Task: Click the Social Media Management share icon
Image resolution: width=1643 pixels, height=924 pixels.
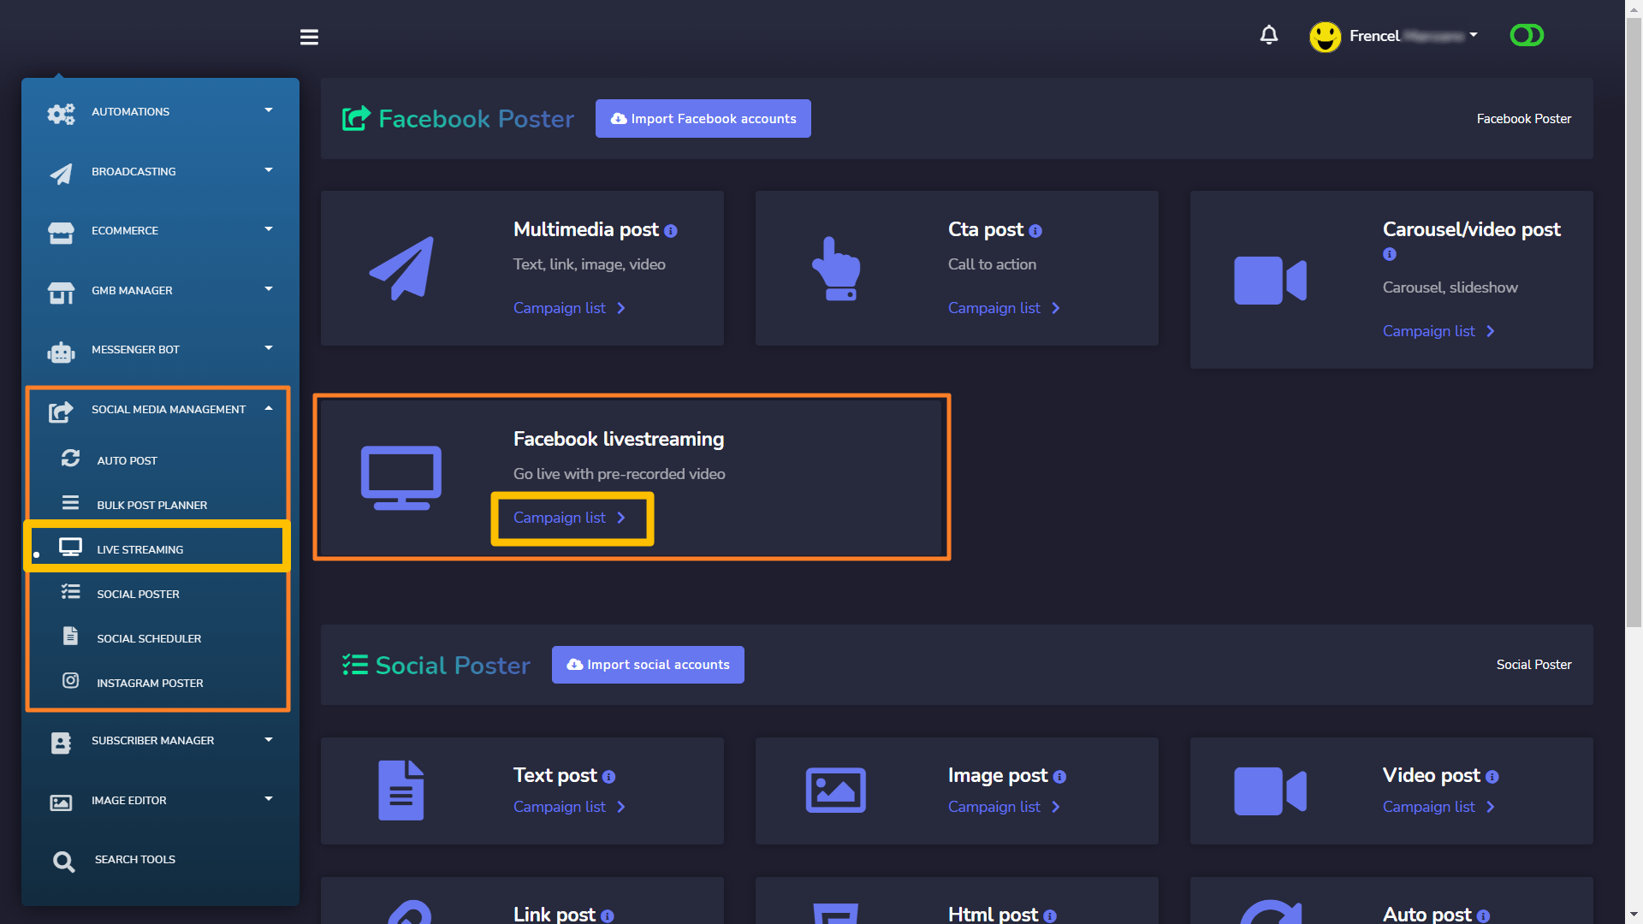Action: tap(61, 411)
